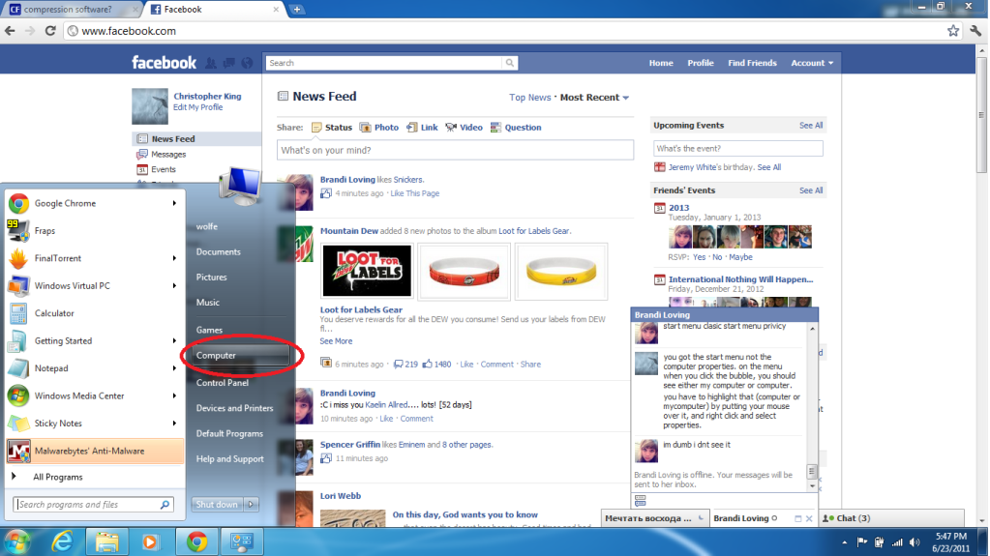Open Most Recent feed sort dropdown
The height and width of the screenshot is (556, 990).
click(594, 98)
